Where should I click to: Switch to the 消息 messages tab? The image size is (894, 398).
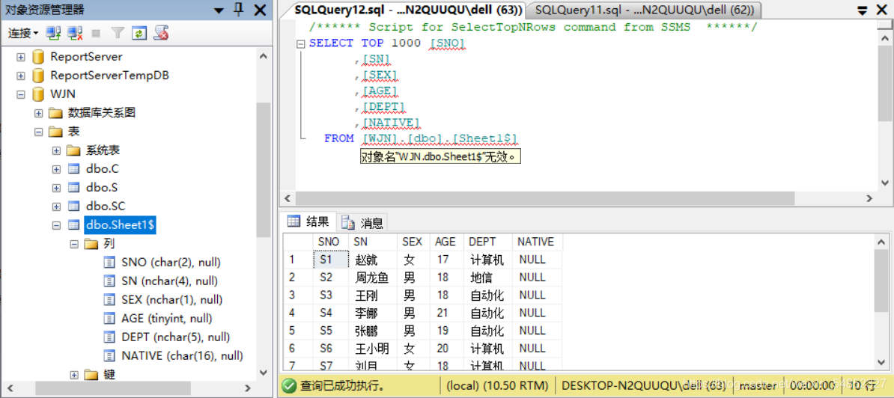pos(362,222)
